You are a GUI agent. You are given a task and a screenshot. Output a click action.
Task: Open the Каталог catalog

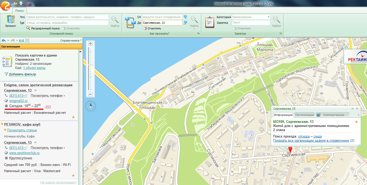[x=11, y=21]
